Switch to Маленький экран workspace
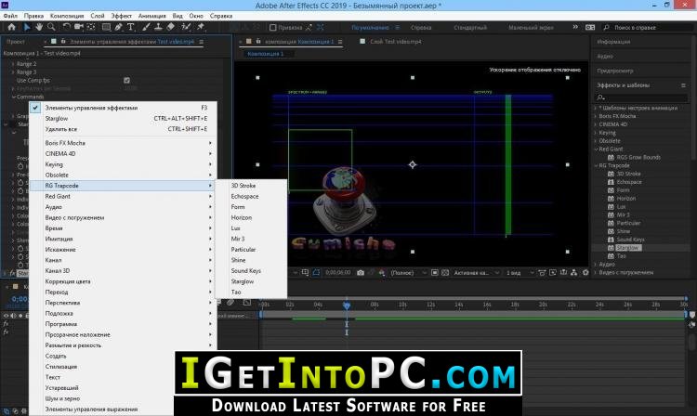Image resolution: width=697 pixels, height=416 pixels. (x=531, y=28)
